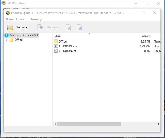The width and height of the screenshot is (165, 138).
Task: Click the ISO Workshop app logo in title bar
Action: [x=3, y=3]
